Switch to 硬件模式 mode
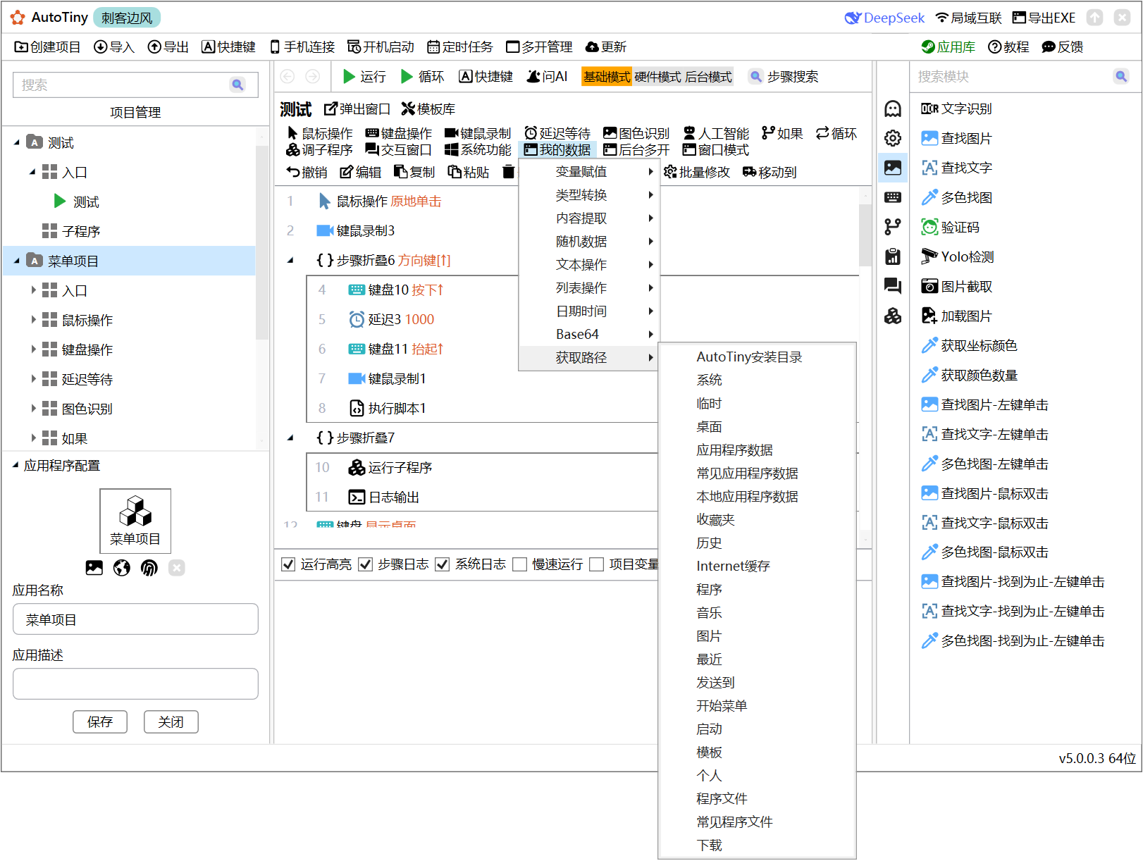This screenshot has width=1143, height=861. pyautogui.click(x=657, y=76)
